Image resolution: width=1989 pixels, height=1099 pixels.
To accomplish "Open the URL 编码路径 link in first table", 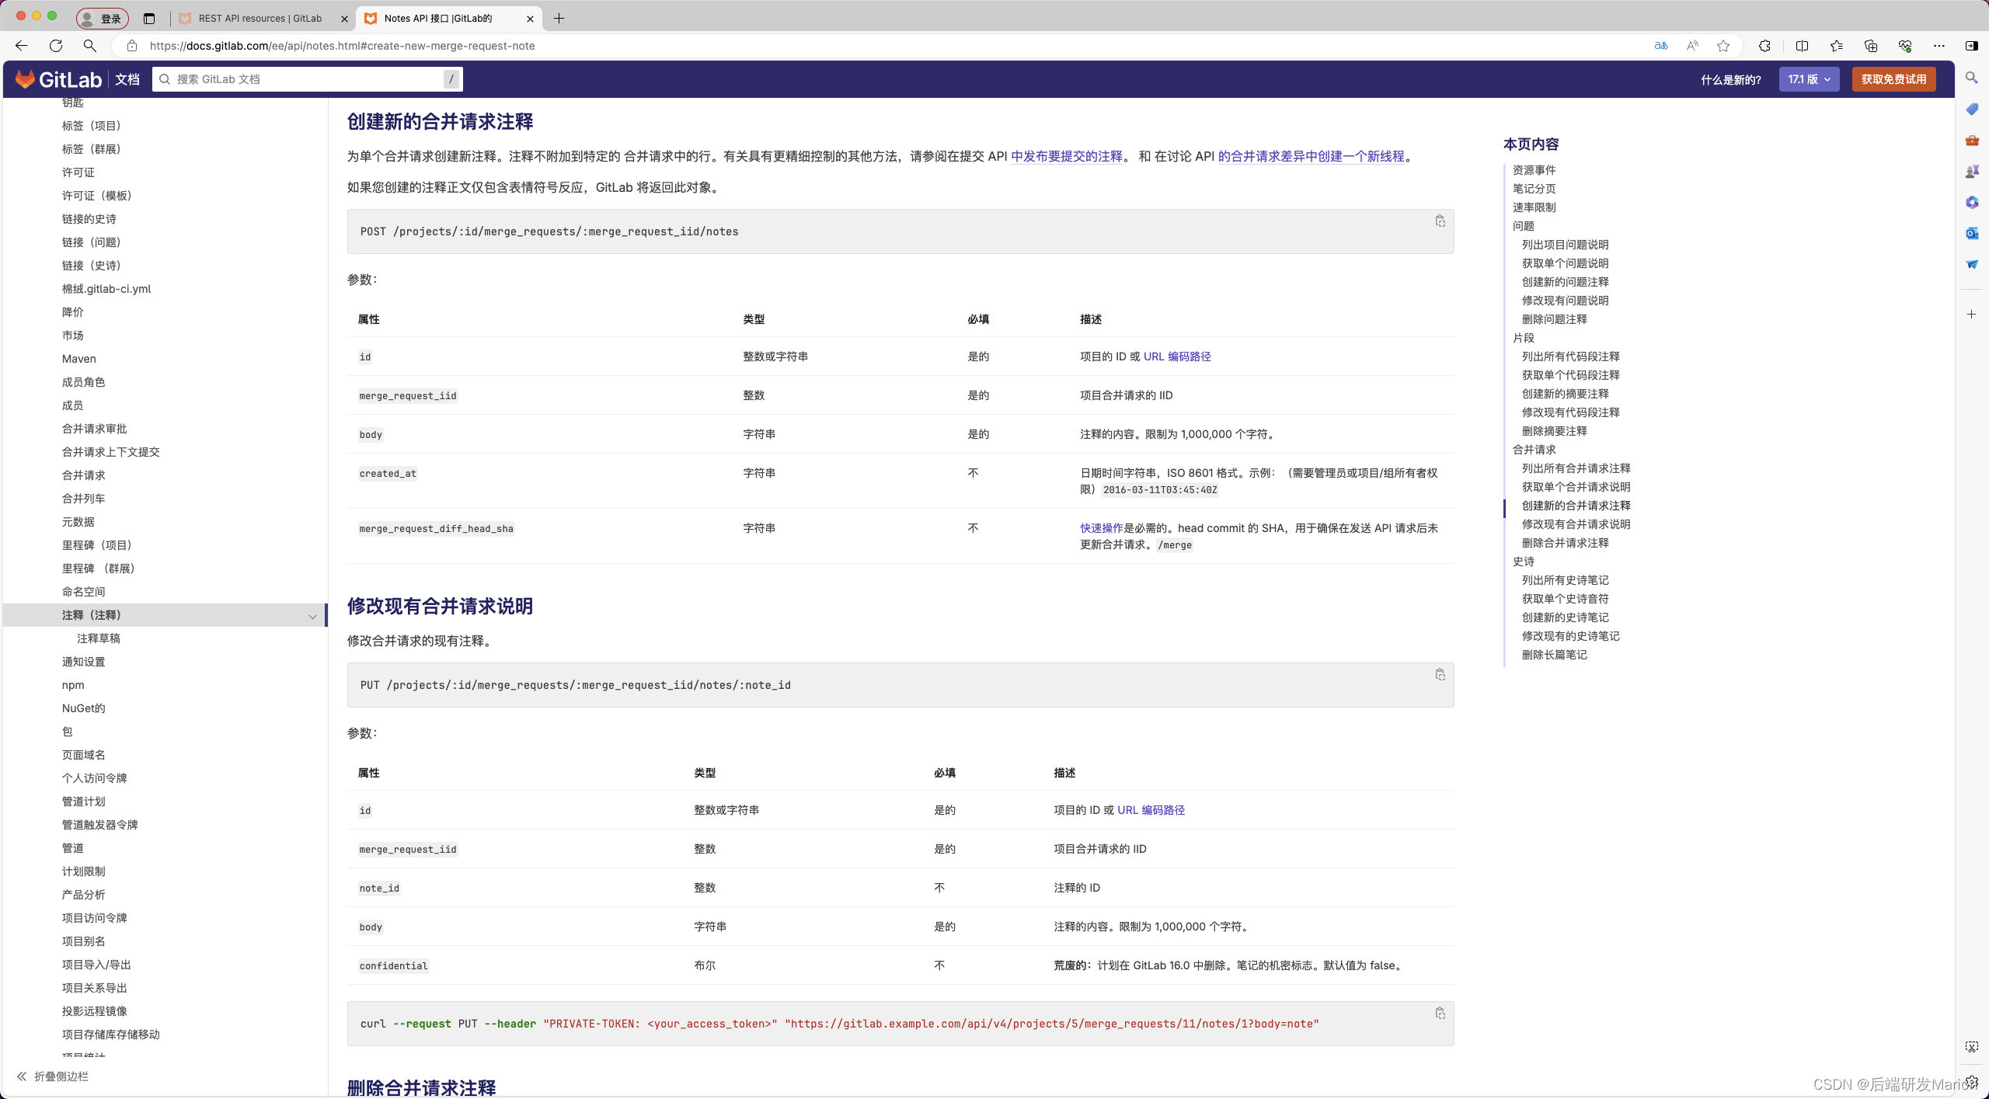I will [x=1176, y=356].
